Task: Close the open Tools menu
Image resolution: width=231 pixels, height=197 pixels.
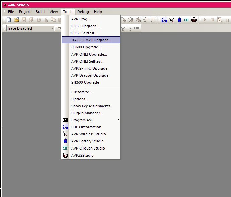Action: pyautogui.click(x=68, y=12)
